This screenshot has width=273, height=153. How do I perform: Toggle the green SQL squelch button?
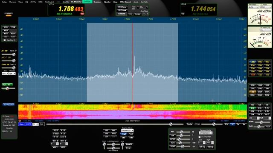tap(7, 85)
